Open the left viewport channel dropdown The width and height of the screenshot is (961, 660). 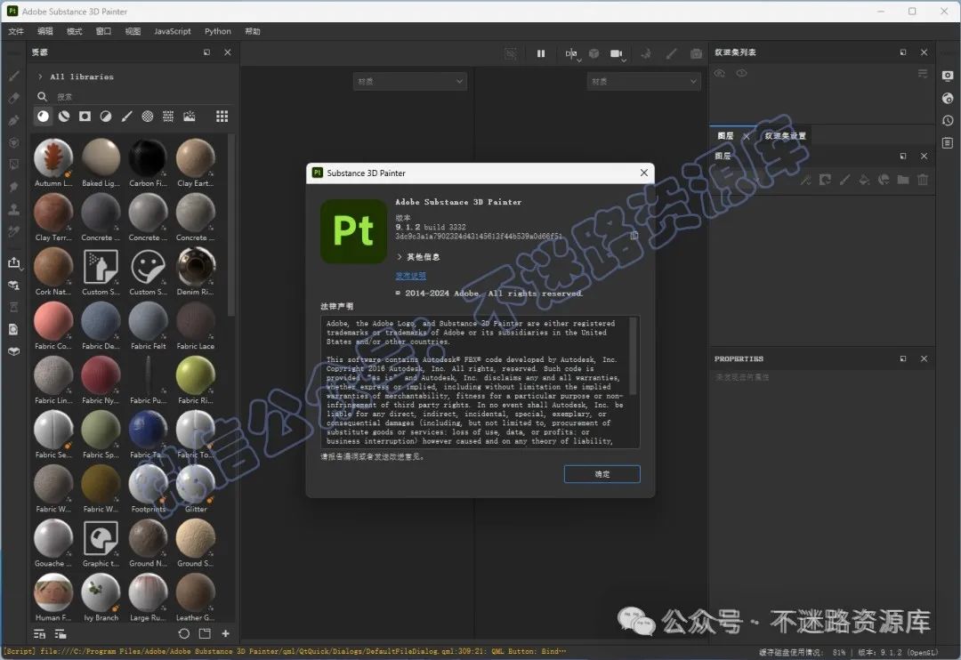click(409, 82)
